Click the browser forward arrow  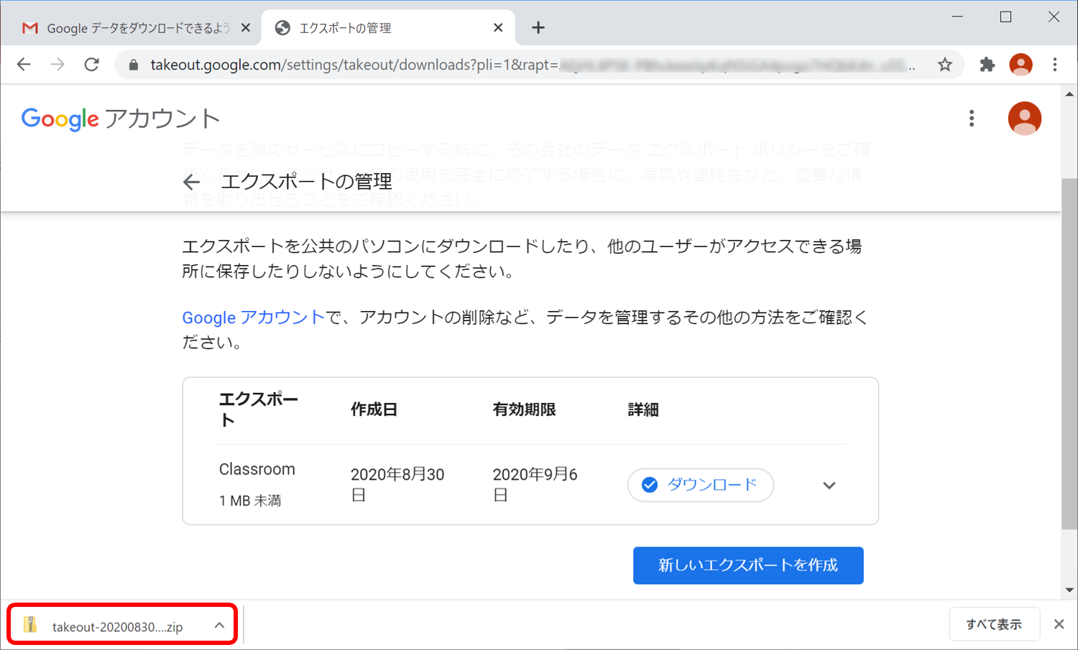[57, 65]
